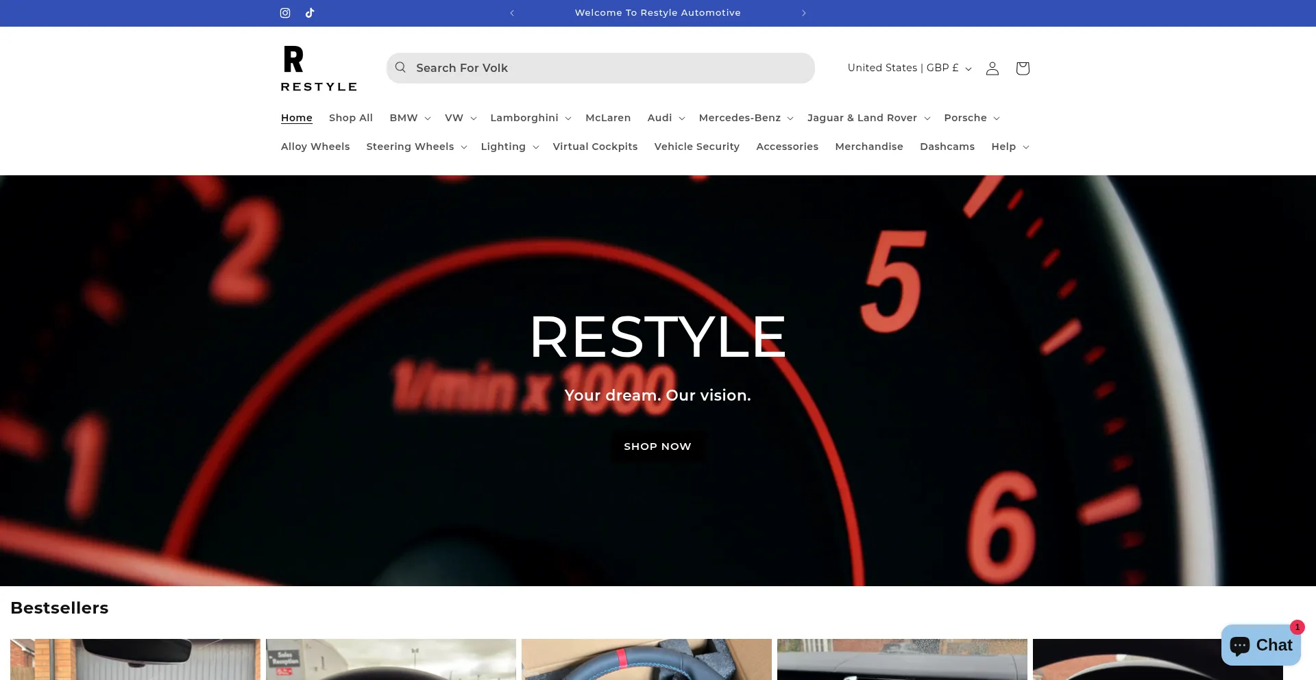This screenshot has height=680, width=1316.
Task: Navigate to the Dashcams section
Action: coord(947,147)
